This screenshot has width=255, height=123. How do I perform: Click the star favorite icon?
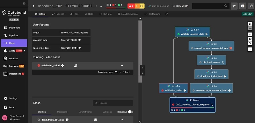234,6
